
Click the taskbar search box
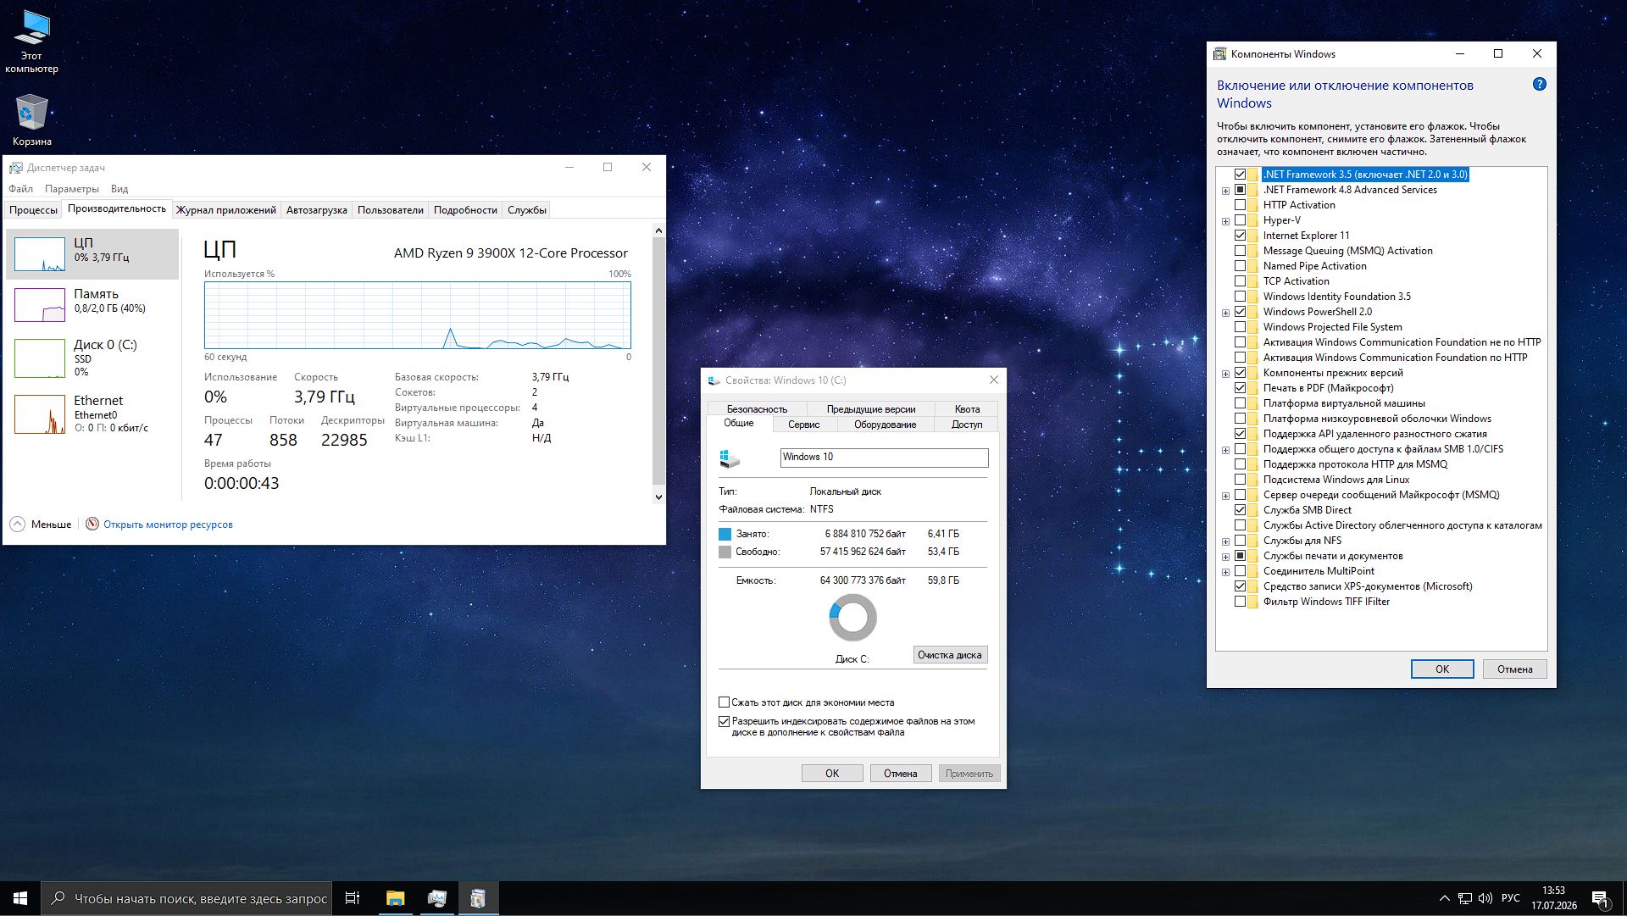[186, 898]
